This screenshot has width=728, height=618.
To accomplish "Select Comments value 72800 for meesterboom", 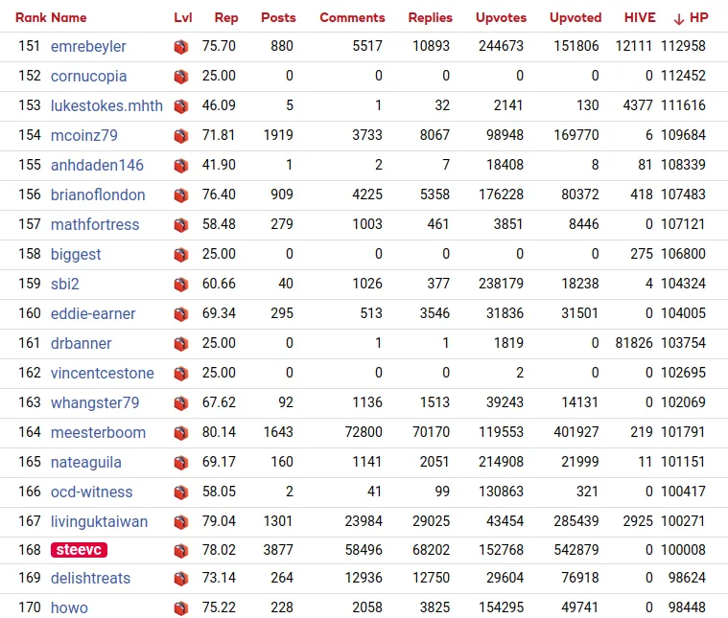I will [364, 432].
